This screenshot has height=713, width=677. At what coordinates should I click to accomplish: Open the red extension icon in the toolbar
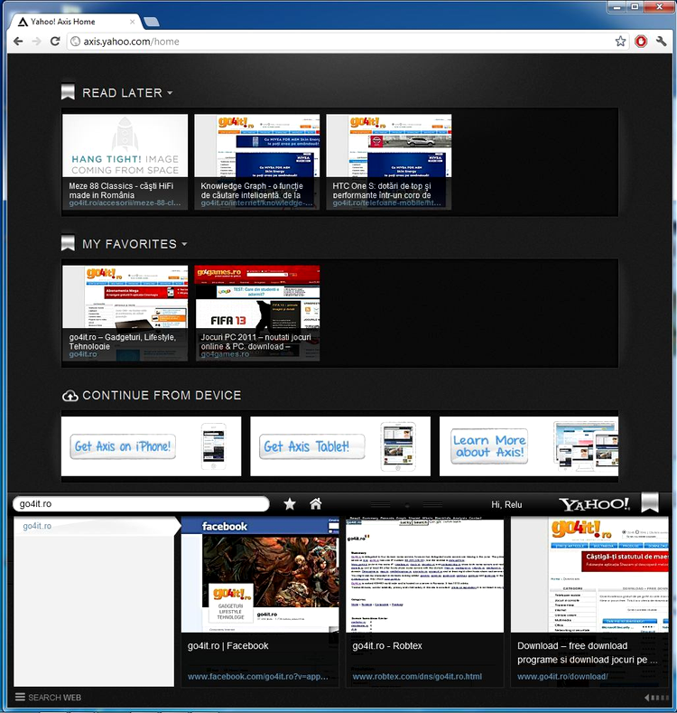tap(641, 42)
